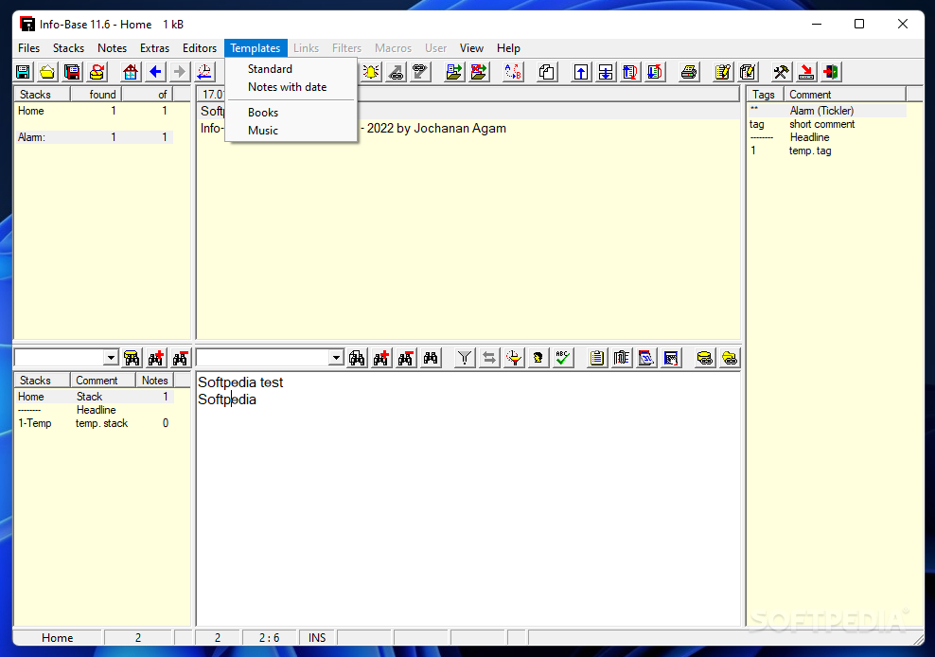Select the Alarm: row in top stacks list
Screen dimensions: 935x657
pyautogui.click(x=95, y=137)
